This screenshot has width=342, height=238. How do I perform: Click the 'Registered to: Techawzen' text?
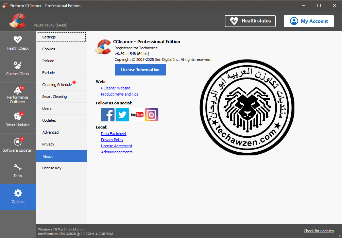(136, 48)
